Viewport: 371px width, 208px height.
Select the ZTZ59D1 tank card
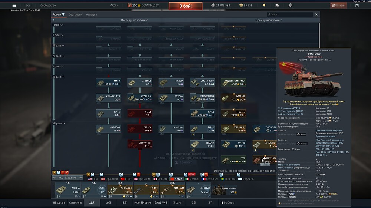140,83
